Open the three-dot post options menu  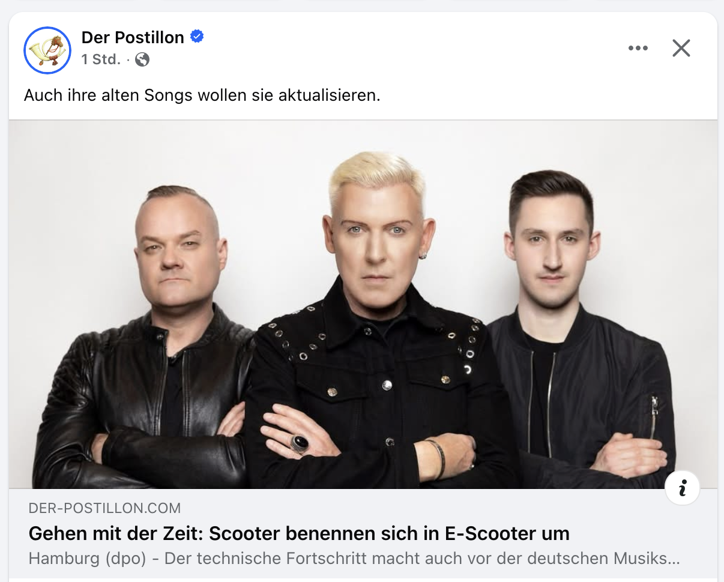pyautogui.click(x=638, y=48)
